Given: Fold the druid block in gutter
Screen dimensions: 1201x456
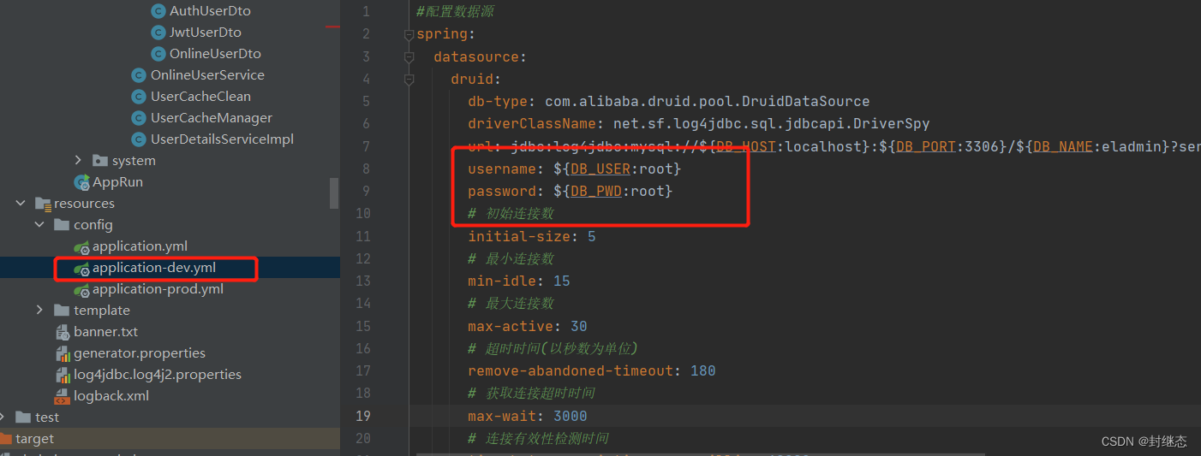Looking at the screenshot, I should coord(409,79).
